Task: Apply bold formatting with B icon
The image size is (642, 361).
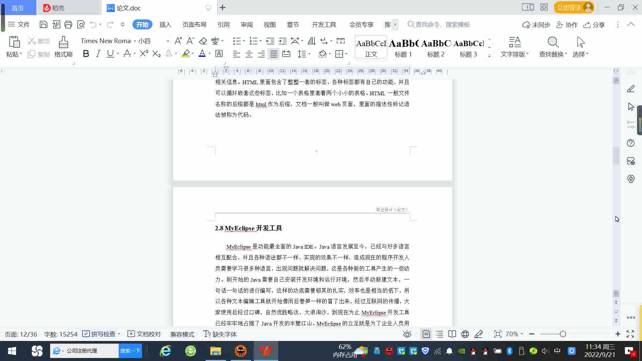Action: pyautogui.click(x=86, y=54)
